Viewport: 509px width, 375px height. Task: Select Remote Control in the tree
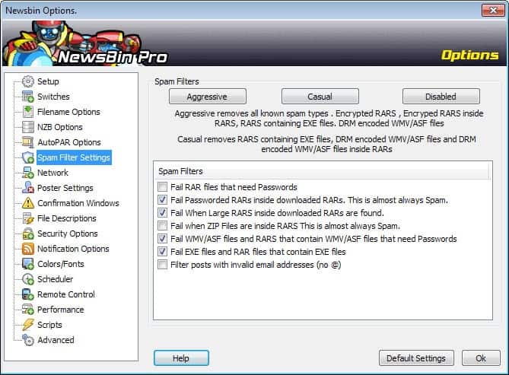tap(66, 294)
